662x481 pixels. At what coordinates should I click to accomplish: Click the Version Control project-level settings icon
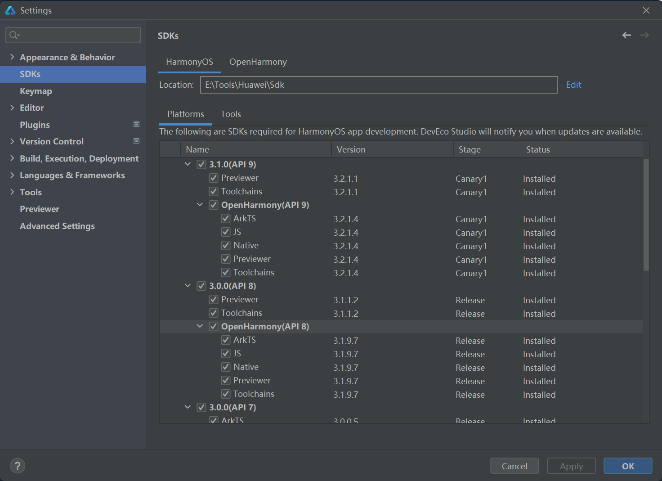[136, 141]
